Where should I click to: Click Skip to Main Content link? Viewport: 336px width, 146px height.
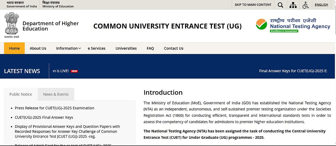click(x=253, y=5)
